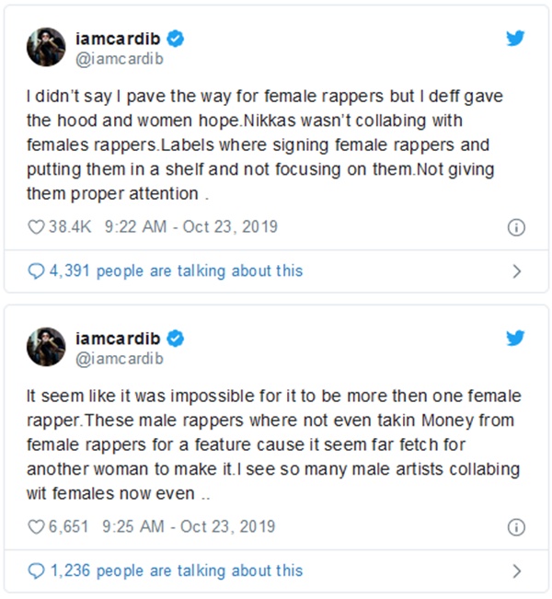Open second tweet's profile avatar
Image resolution: width=552 pixels, height=599 pixels.
click(45, 347)
